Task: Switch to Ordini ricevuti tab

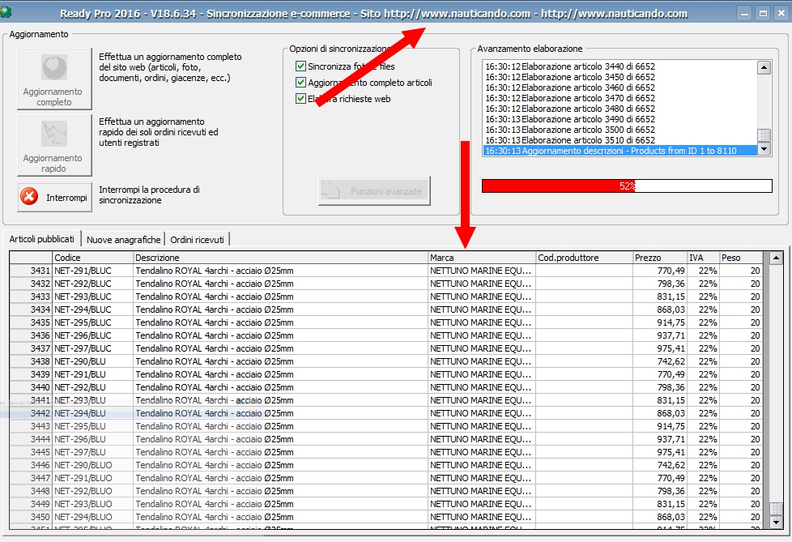Action: (x=197, y=240)
